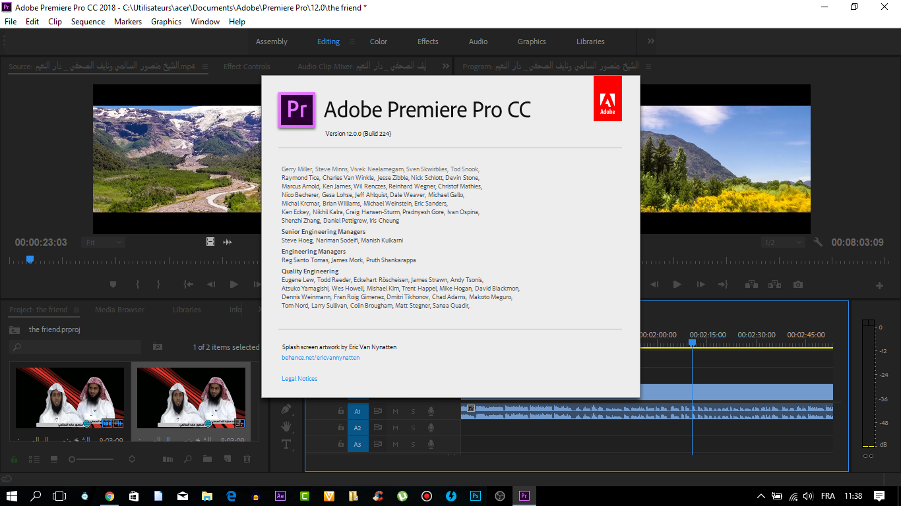Delete selected item with the trash icon

247,459
